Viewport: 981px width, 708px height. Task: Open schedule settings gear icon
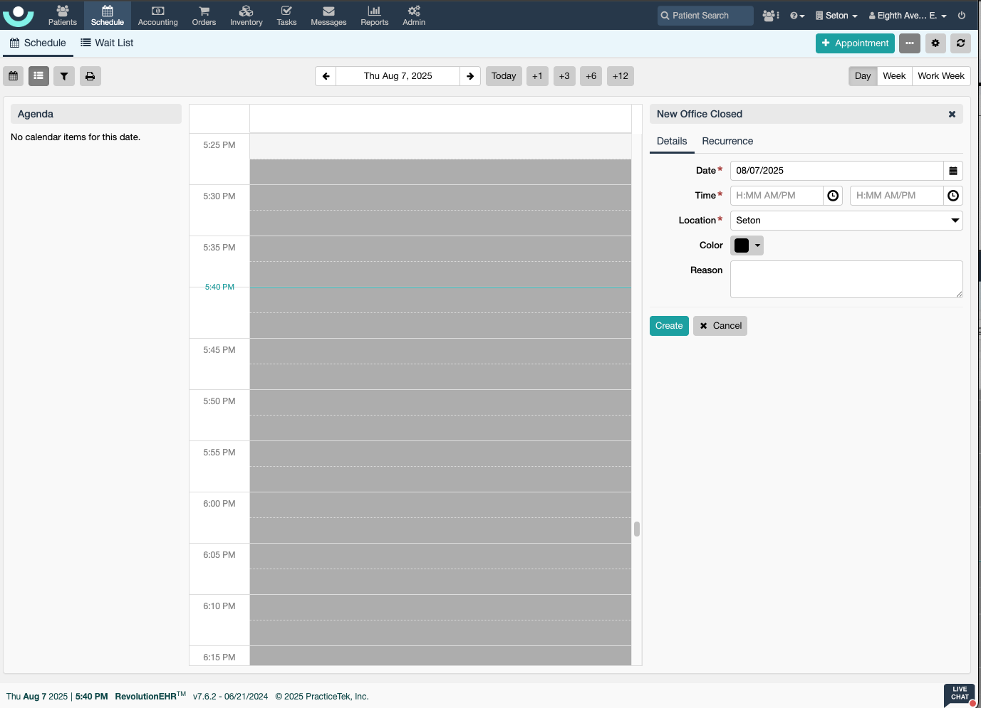coord(935,43)
